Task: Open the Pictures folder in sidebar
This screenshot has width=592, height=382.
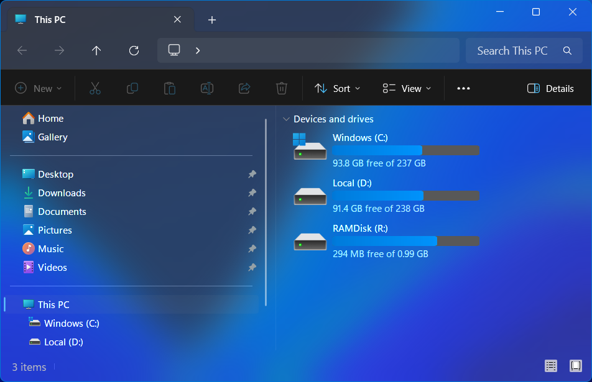Action: (x=55, y=230)
